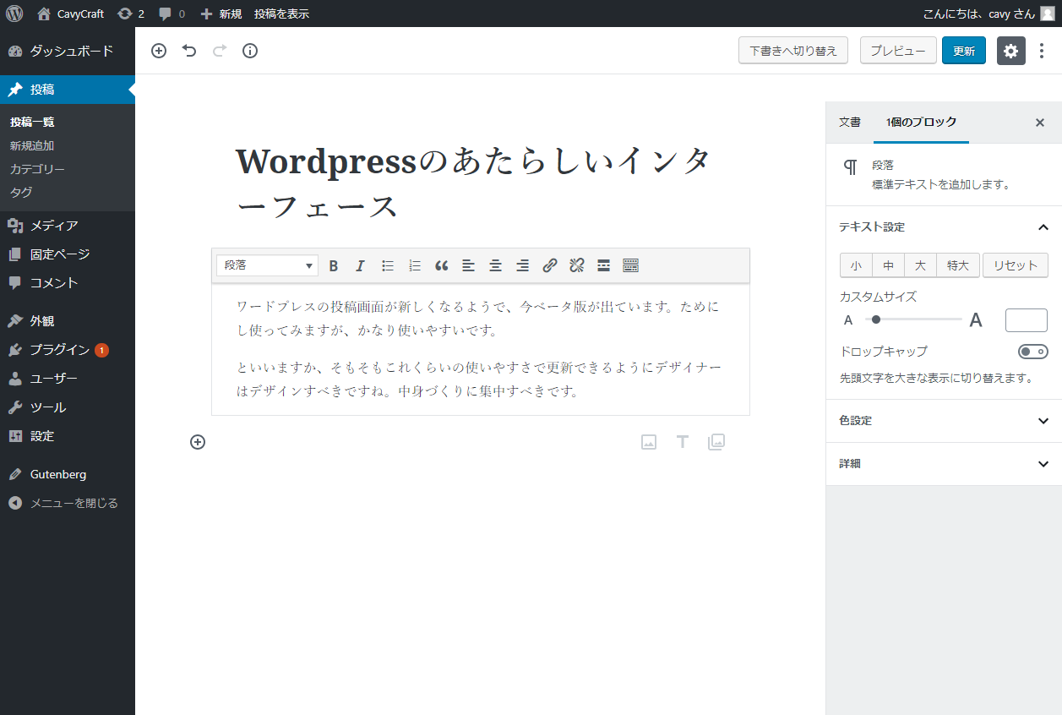Screen dimensions: 1062x715
Task: Expand the 詳細 panel
Action: coord(944,464)
